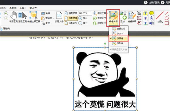This screenshot has width=170, height=111.
Task: Click Zoom In plus button (放大)
Action: [83, 18]
